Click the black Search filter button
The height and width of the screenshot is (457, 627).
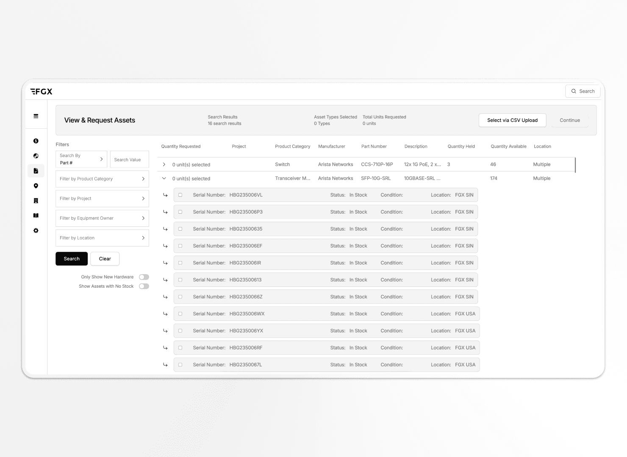coord(72,259)
